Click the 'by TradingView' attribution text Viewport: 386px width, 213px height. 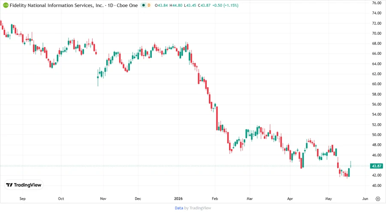click(x=198, y=208)
